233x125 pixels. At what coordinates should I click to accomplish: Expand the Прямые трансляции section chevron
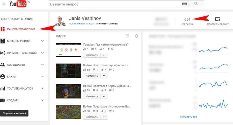tap(42, 53)
